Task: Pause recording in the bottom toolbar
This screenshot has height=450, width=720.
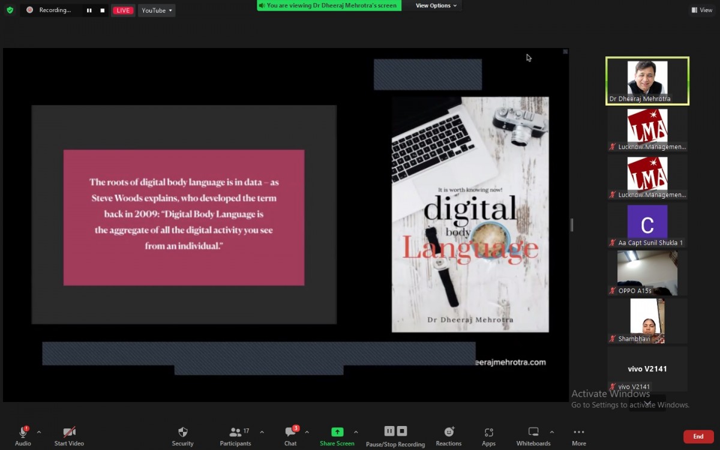Action: 389,431
